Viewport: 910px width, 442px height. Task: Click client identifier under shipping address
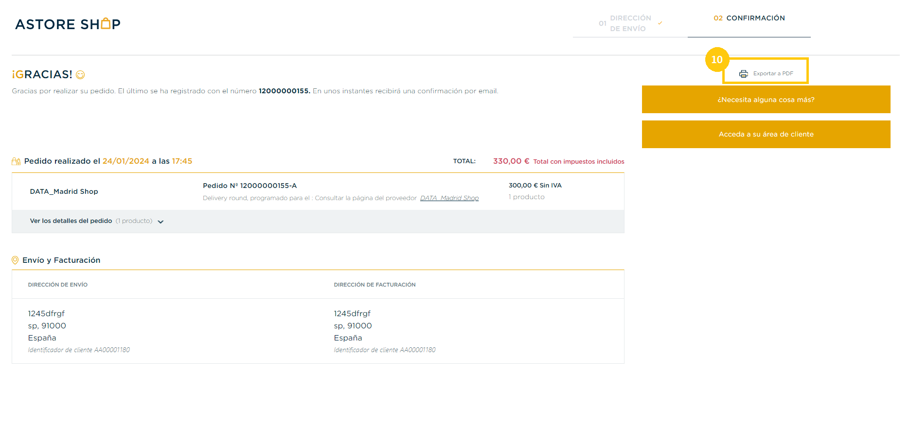(x=79, y=350)
